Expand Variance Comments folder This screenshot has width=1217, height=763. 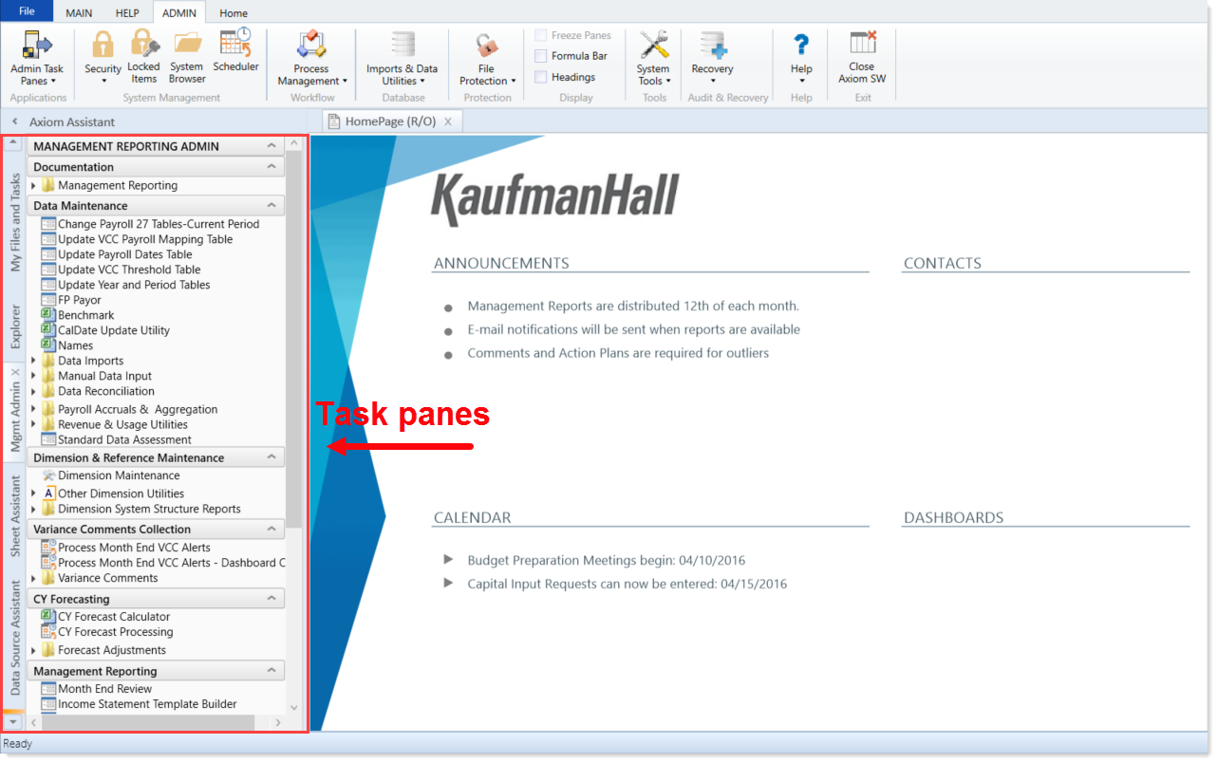[33, 578]
